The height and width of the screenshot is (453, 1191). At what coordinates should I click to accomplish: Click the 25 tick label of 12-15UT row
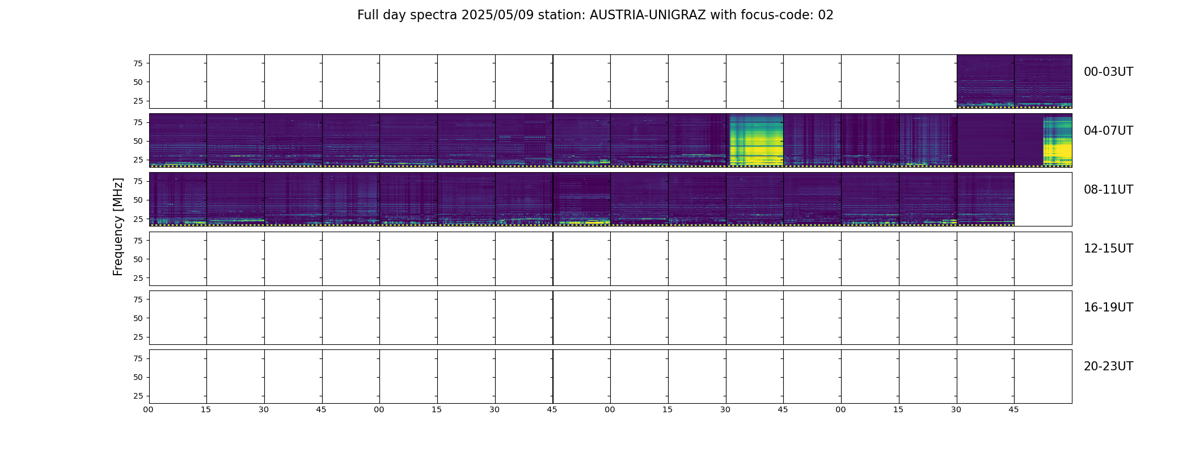[x=138, y=278]
